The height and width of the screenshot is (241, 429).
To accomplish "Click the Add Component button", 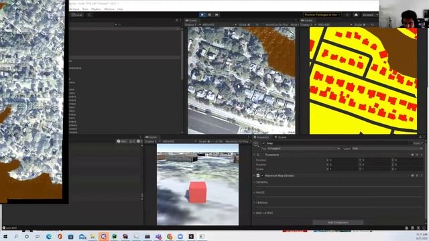I will [338, 223].
